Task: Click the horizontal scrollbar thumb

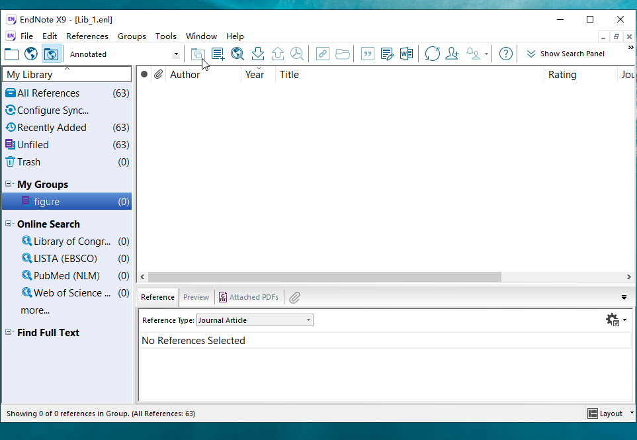Action: (x=325, y=277)
